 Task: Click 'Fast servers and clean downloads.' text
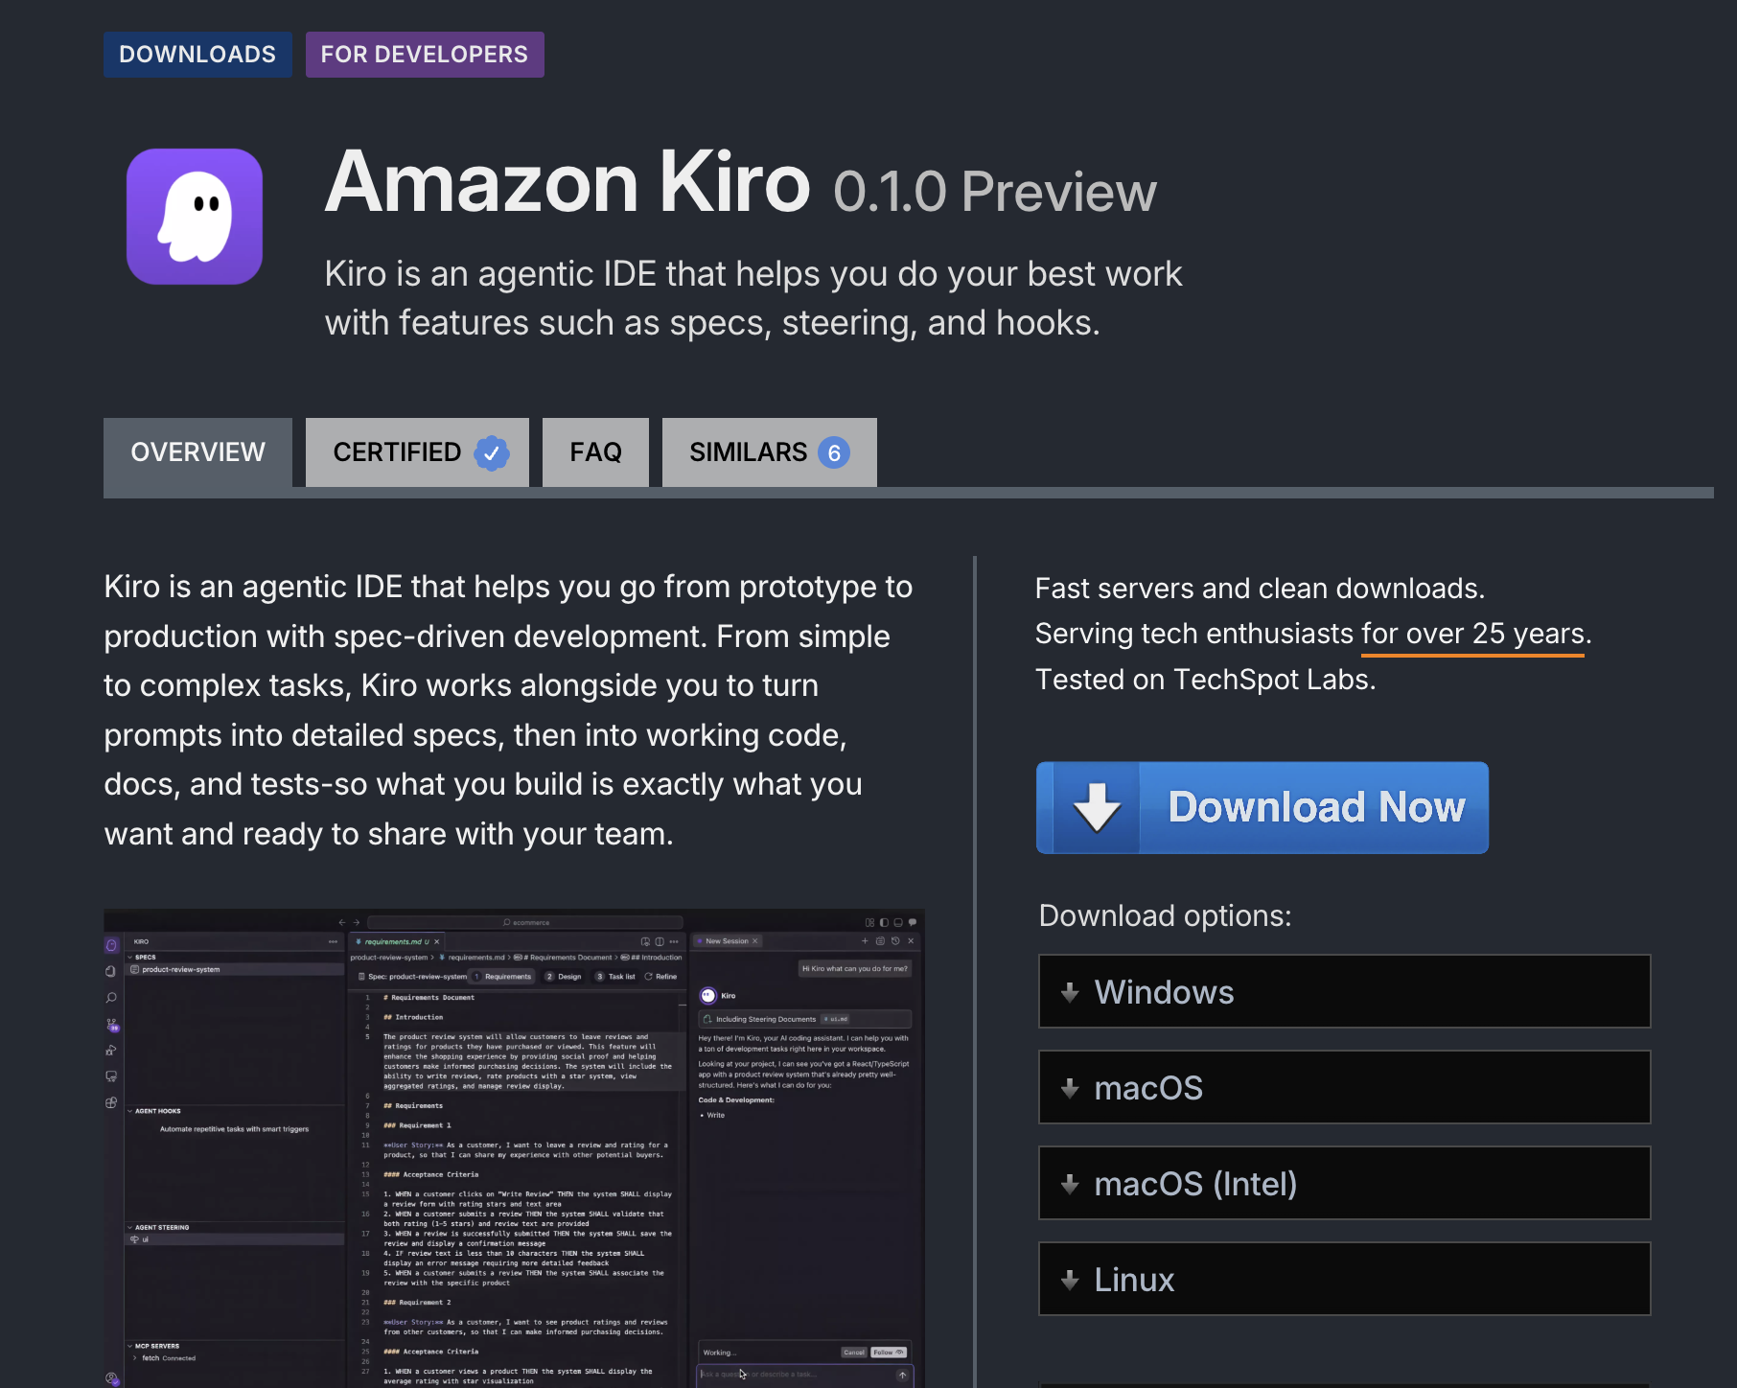(x=1260, y=589)
